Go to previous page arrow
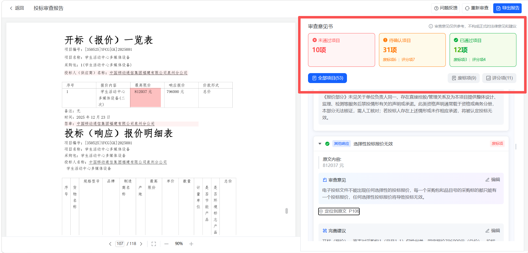 (x=110, y=244)
